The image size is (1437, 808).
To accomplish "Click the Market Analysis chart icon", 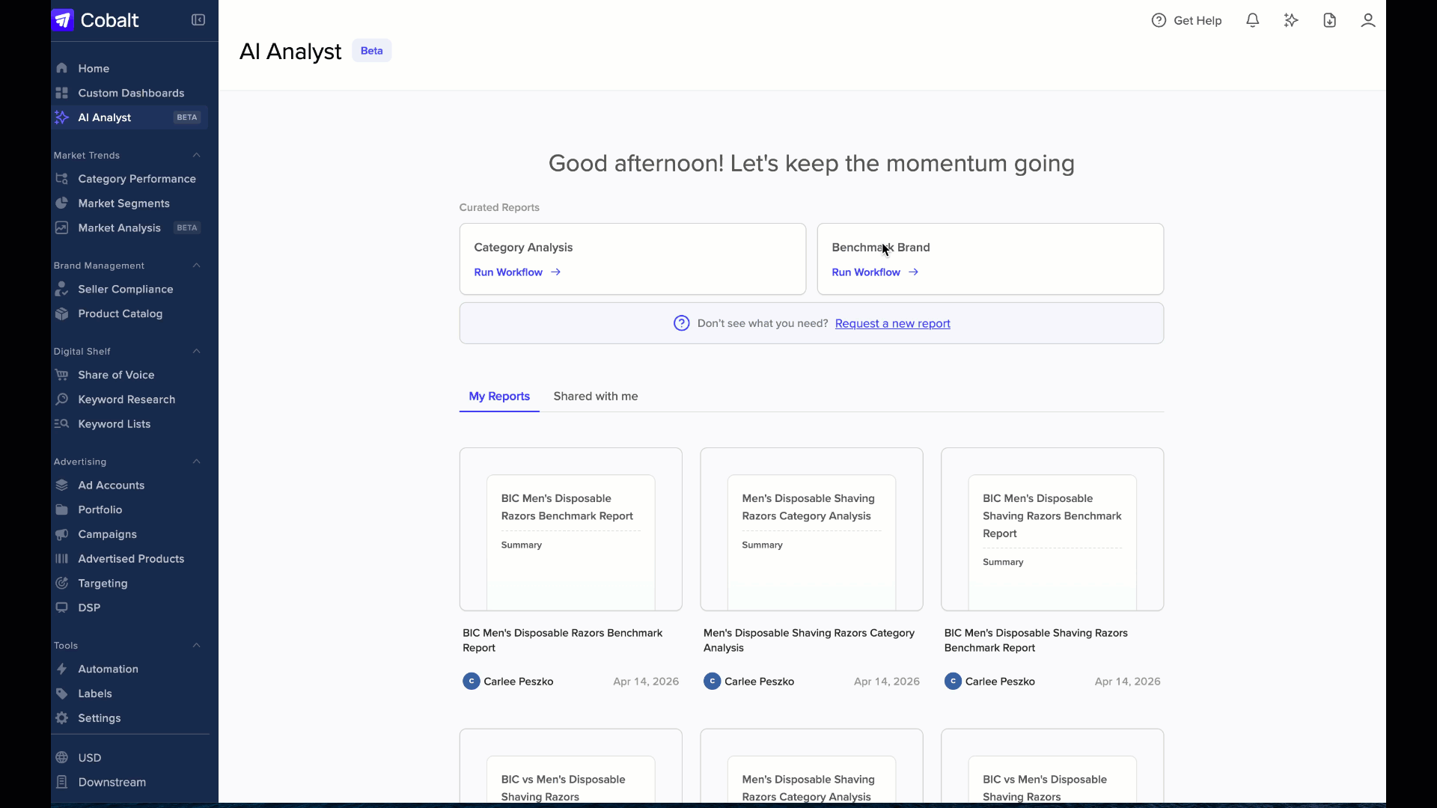I will pyautogui.click(x=62, y=227).
